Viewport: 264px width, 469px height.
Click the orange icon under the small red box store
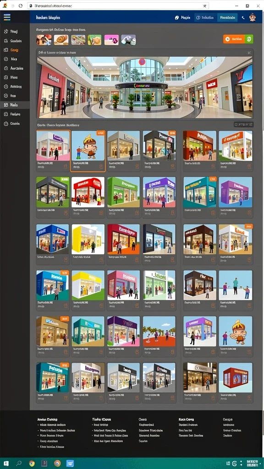pyautogui.click(x=249, y=398)
